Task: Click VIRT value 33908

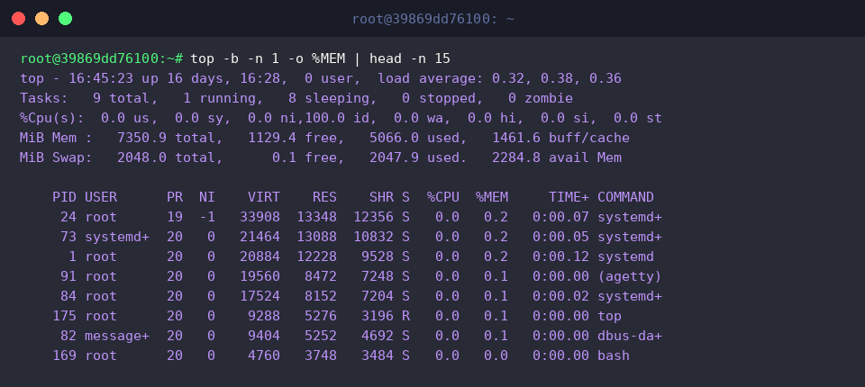Action: coord(259,217)
